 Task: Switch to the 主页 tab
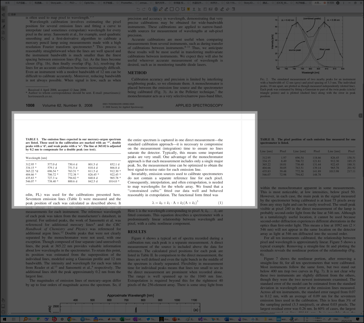(x=7, y=3)
